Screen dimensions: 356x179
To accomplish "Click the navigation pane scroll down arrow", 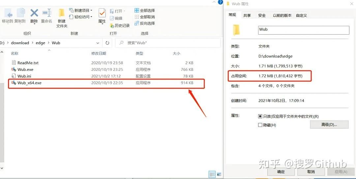I will click(x=2, y=168).
